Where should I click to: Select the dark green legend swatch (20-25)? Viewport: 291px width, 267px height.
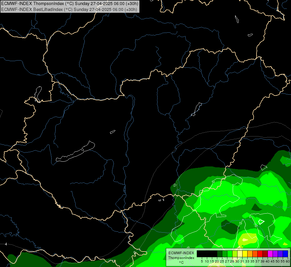(220, 254)
